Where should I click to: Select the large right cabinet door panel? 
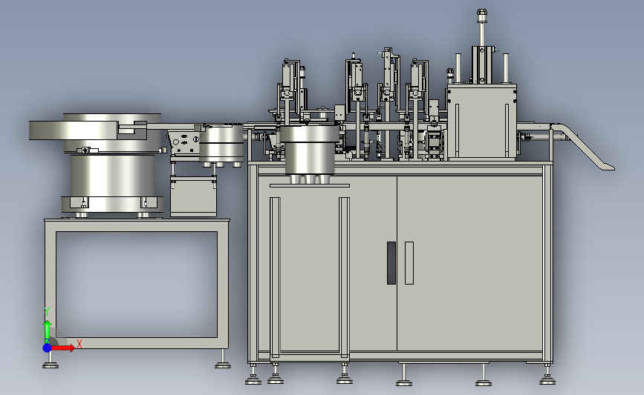[469, 264]
